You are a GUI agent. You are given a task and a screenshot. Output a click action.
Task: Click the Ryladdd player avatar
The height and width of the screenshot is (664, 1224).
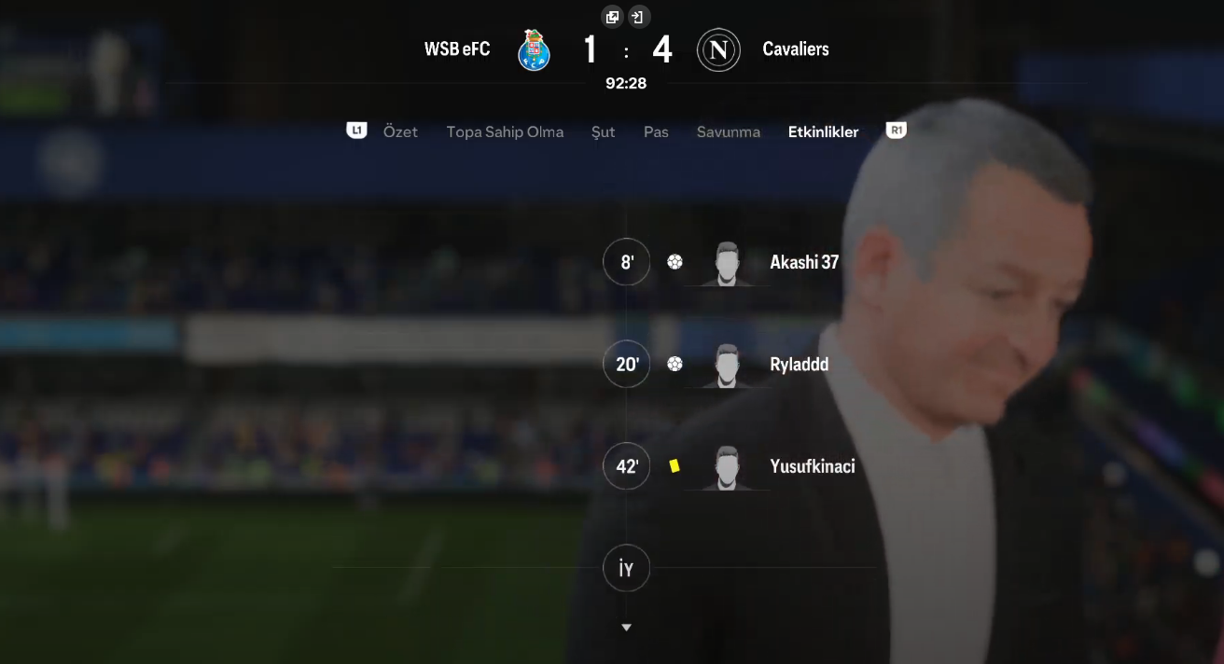728,365
